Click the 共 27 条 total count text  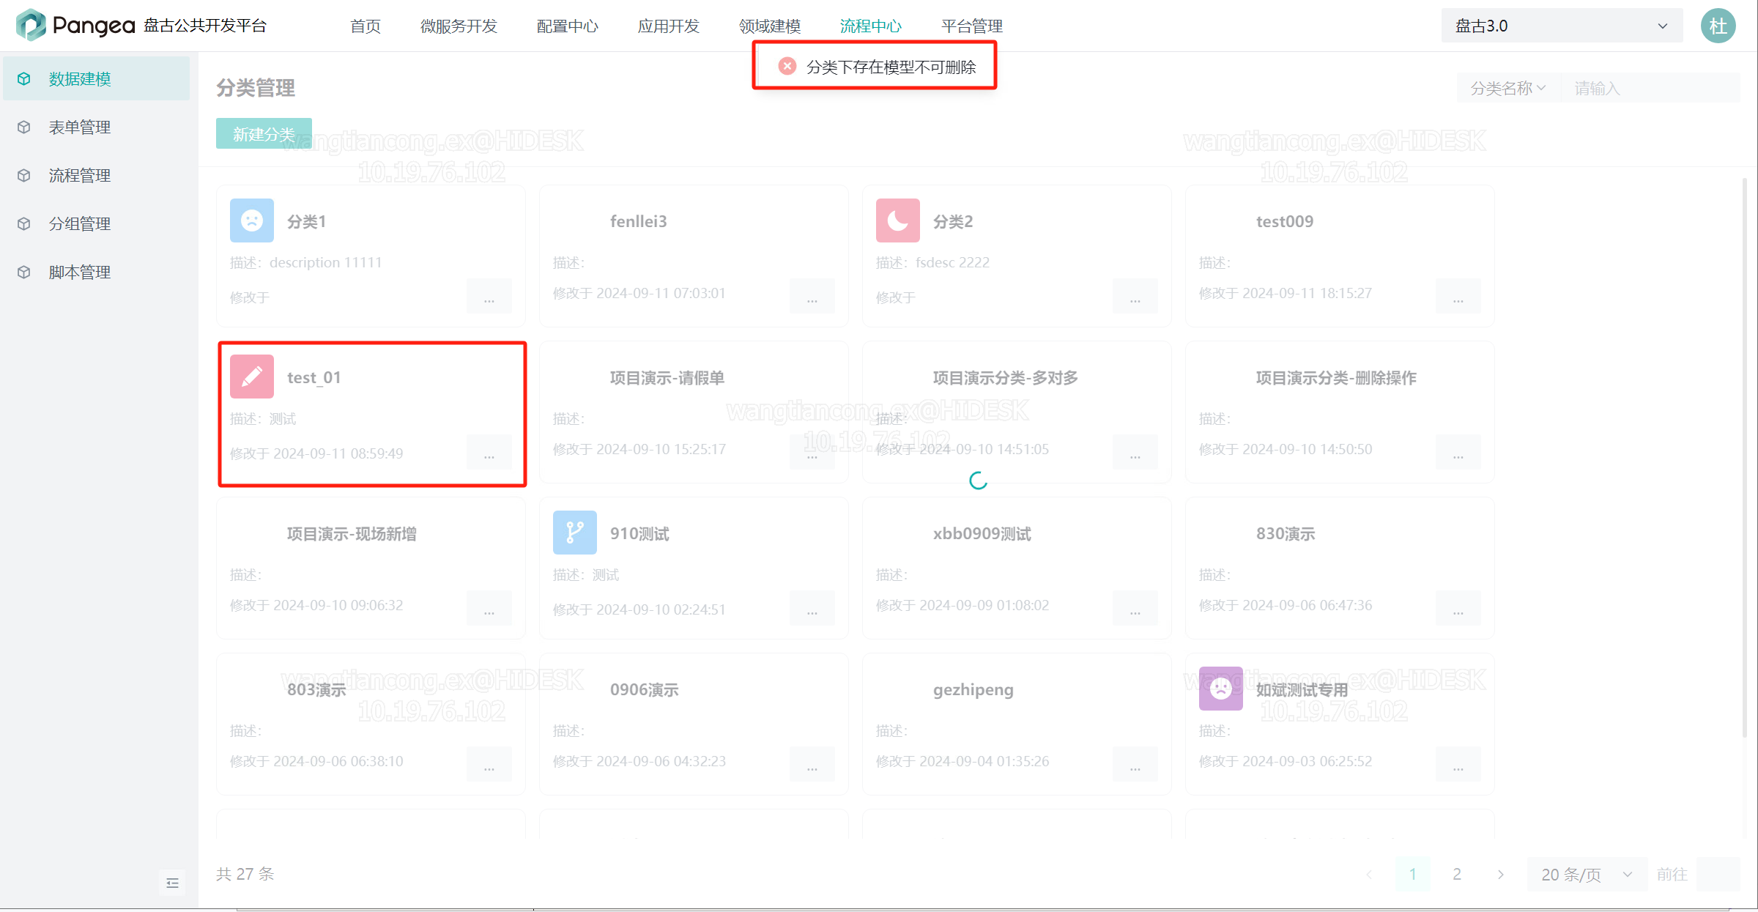[245, 874]
